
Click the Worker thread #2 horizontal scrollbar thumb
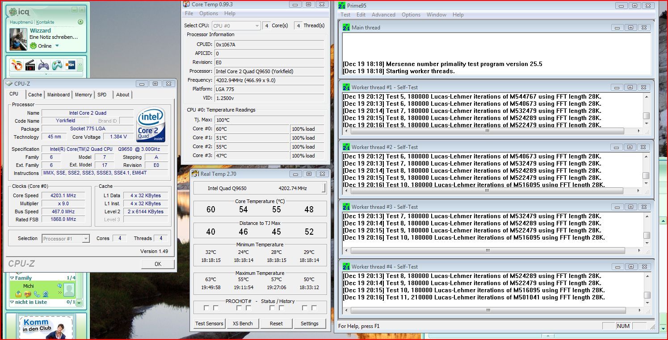(x=487, y=191)
